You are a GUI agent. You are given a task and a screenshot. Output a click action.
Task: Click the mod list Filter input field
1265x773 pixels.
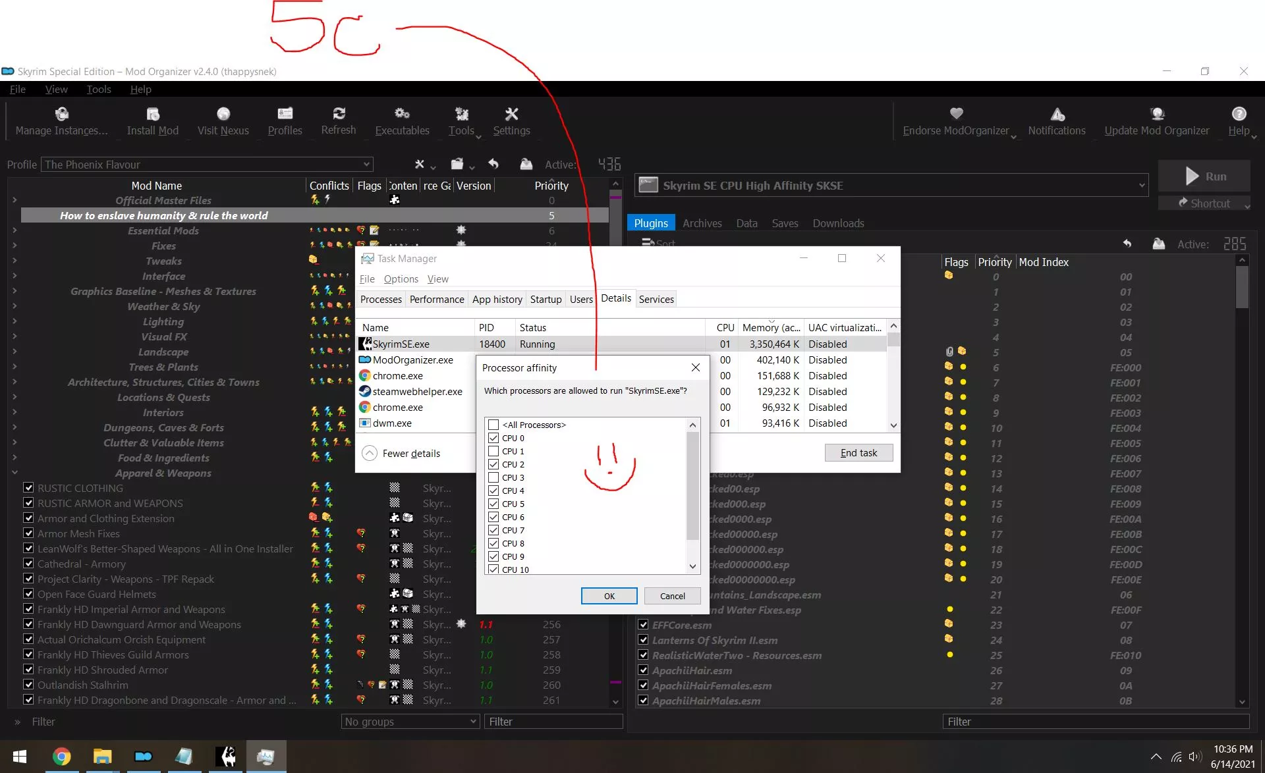click(553, 722)
